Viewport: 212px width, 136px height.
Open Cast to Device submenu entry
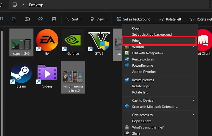pyautogui.click(x=160, y=101)
